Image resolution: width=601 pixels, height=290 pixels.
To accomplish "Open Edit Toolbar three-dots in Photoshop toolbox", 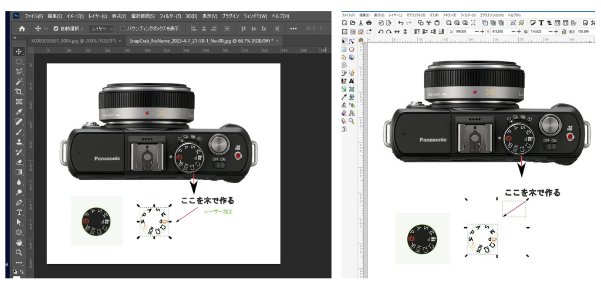I will (x=18, y=263).
